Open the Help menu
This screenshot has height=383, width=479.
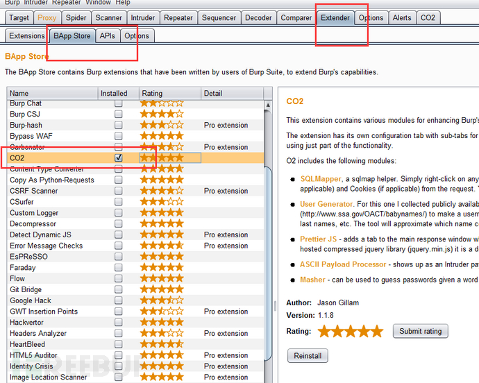(122, 3)
